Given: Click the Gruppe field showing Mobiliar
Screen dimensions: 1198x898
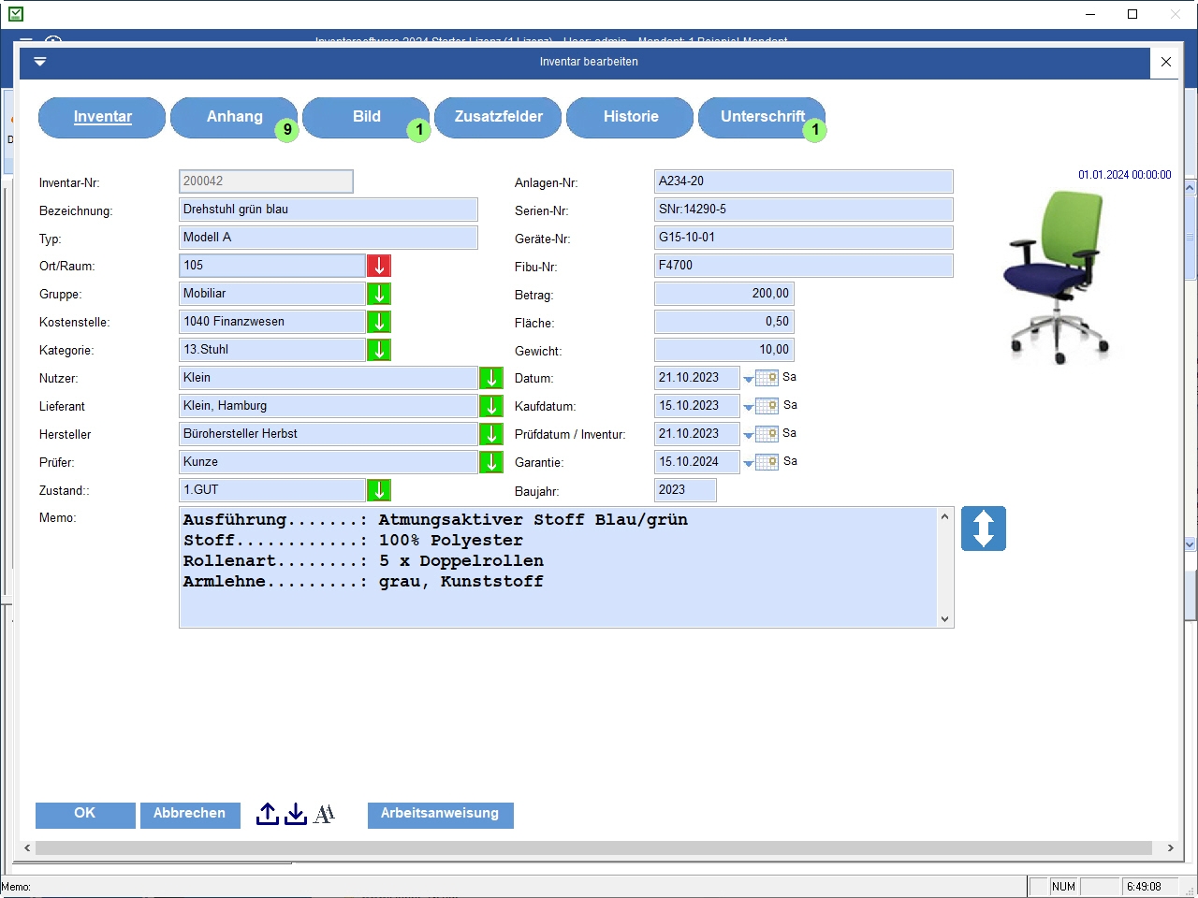Looking at the screenshot, I should click(271, 294).
